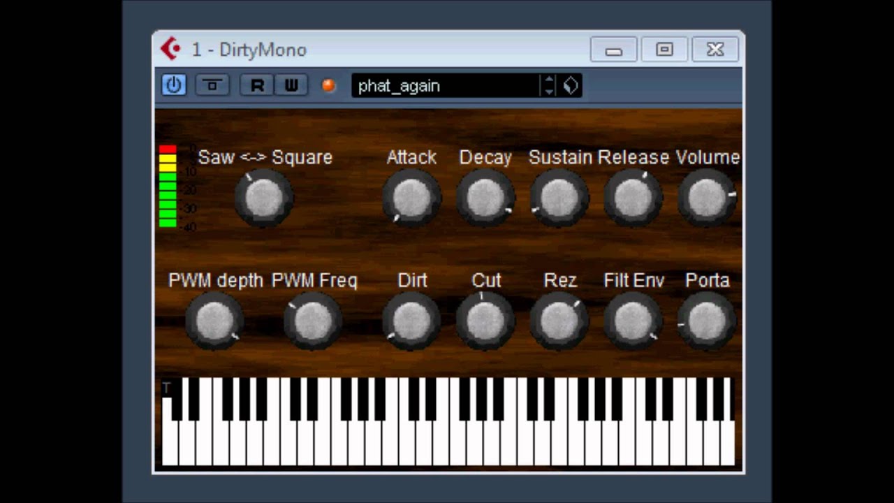Screen dimensions: 894x503
Task: Toggle the plugin power/bypass button
Action: [174, 85]
